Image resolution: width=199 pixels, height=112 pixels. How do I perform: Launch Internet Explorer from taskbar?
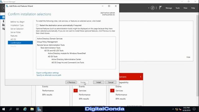(25, 109)
